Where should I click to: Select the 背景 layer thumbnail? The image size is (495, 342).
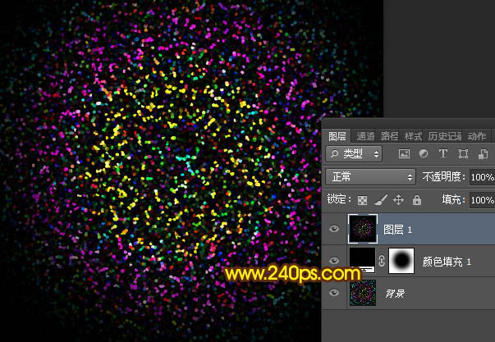(x=363, y=293)
